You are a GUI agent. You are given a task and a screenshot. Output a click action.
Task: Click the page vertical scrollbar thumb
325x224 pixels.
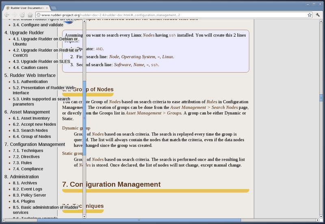pos(321,98)
